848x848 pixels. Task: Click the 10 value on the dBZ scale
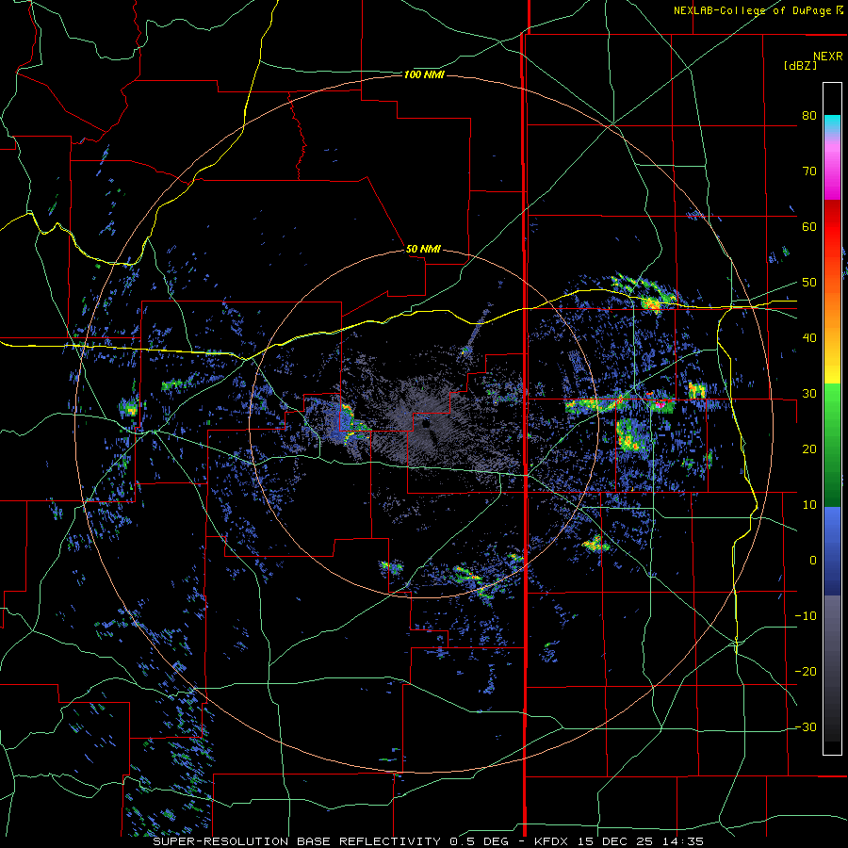(x=809, y=505)
